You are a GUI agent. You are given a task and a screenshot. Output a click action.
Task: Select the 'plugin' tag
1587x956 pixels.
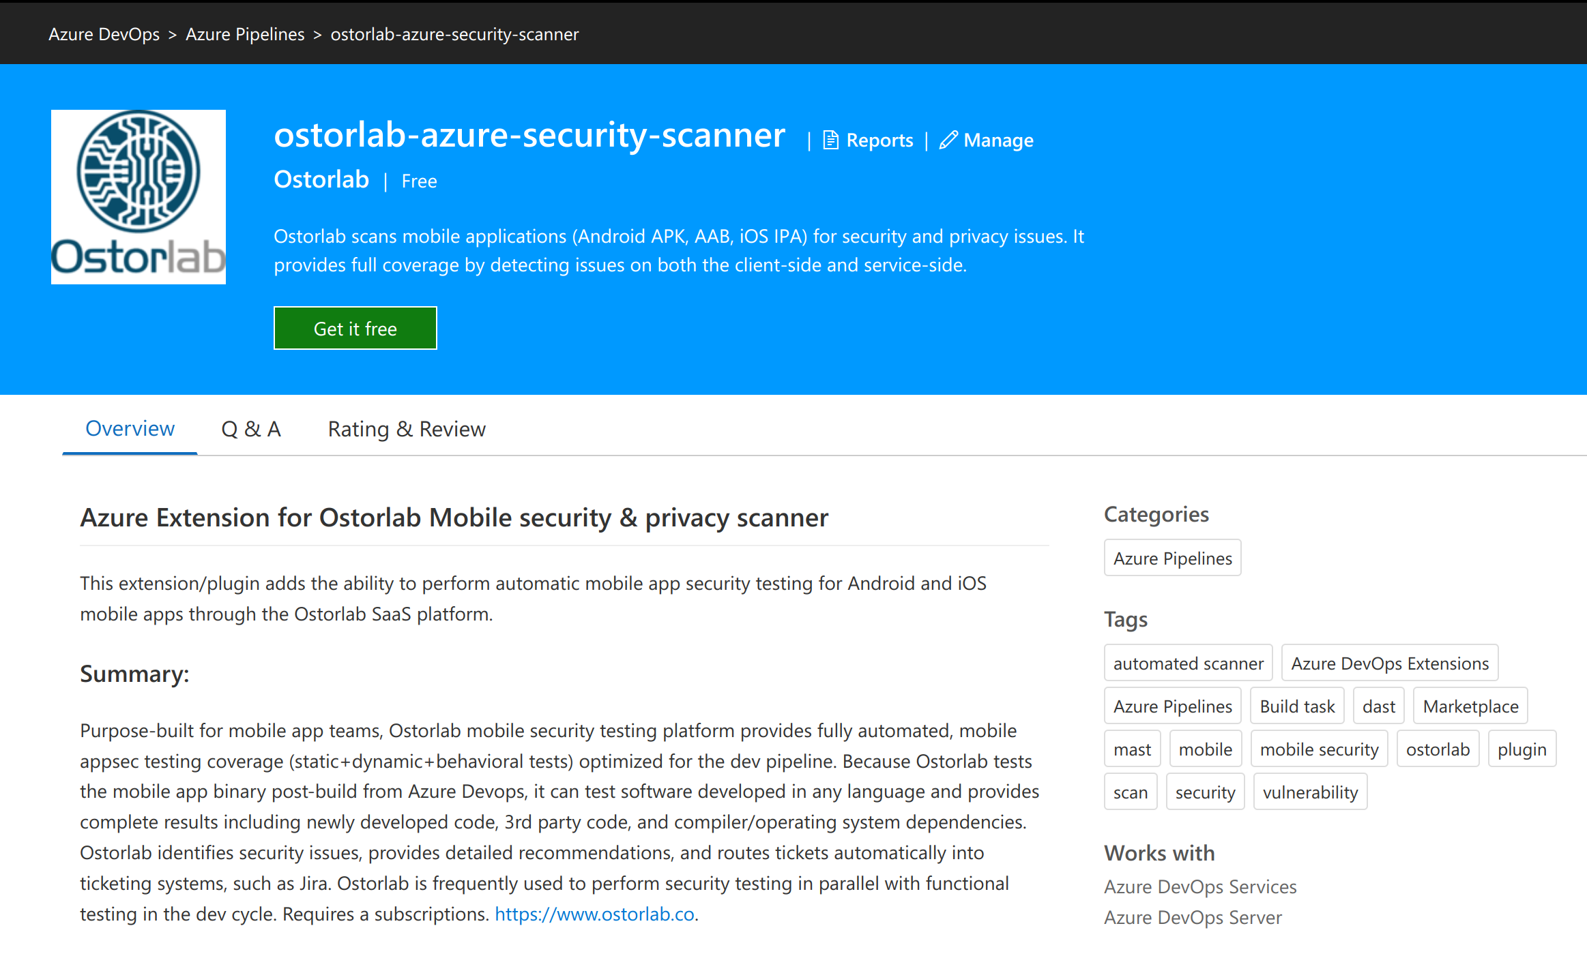click(x=1522, y=748)
